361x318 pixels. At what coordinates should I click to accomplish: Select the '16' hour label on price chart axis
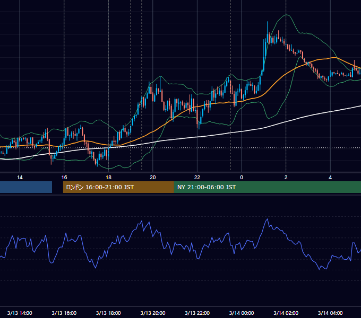point(64,178)
